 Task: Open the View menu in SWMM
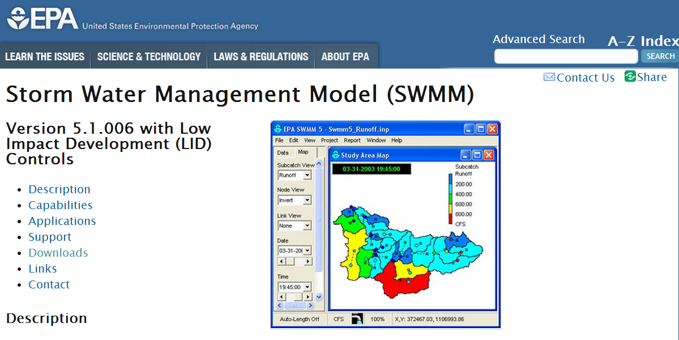(x=310, y=141)
